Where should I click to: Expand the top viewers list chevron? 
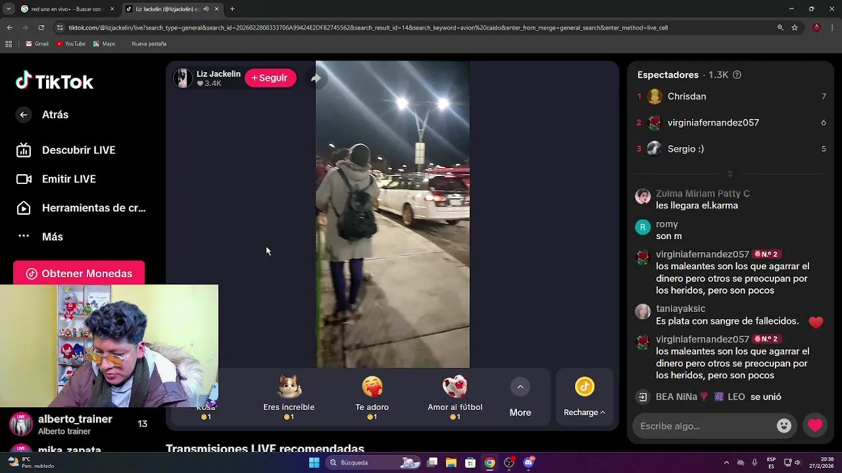[730, 174]
